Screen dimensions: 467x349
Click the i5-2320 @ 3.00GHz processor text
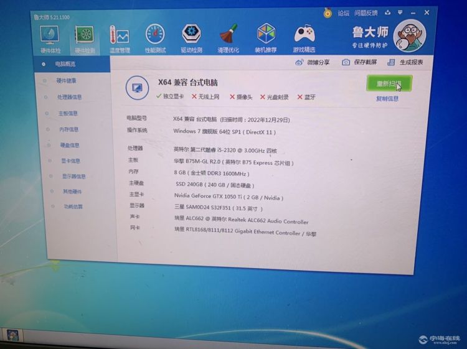tap(225, 151)
